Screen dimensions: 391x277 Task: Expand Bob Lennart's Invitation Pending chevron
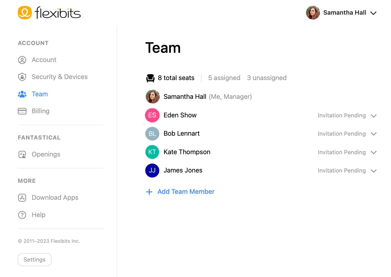[374, 134]
